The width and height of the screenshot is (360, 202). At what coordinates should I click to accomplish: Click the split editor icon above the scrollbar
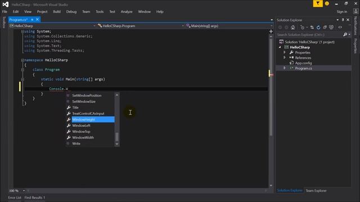[271, 31]
